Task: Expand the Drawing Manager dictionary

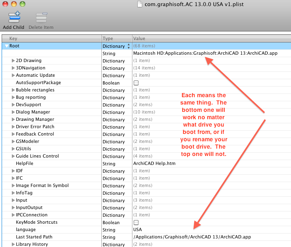Action: pyautogui.click(x=13, y=120)
